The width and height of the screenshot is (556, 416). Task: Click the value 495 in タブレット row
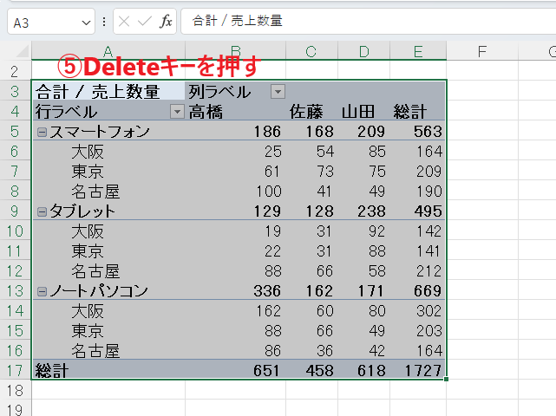[428, 211]
